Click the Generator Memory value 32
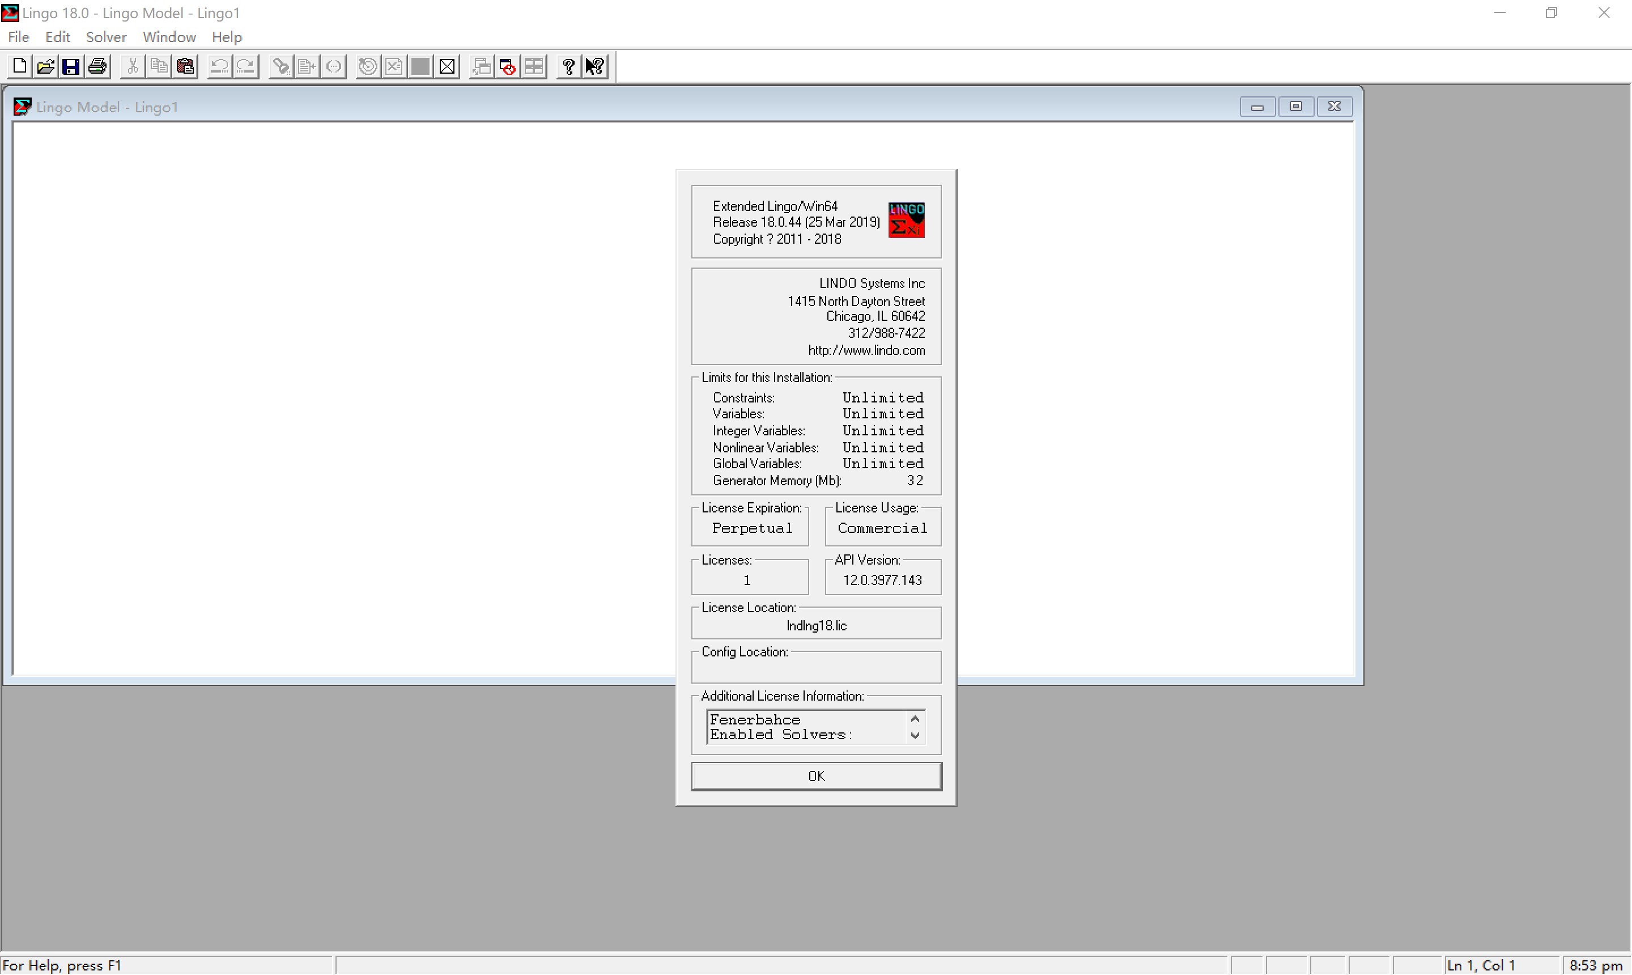1632x975 pixels. point(915,481)
